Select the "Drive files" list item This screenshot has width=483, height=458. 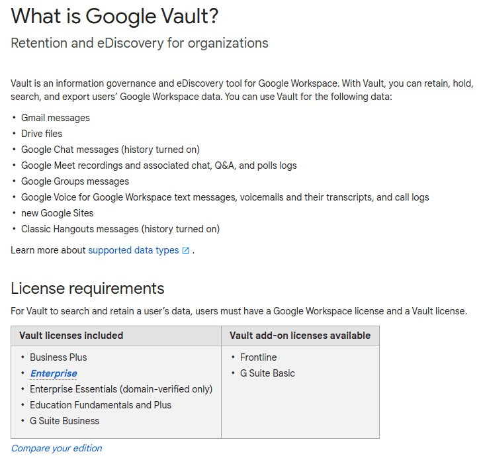tap(42, 134)
